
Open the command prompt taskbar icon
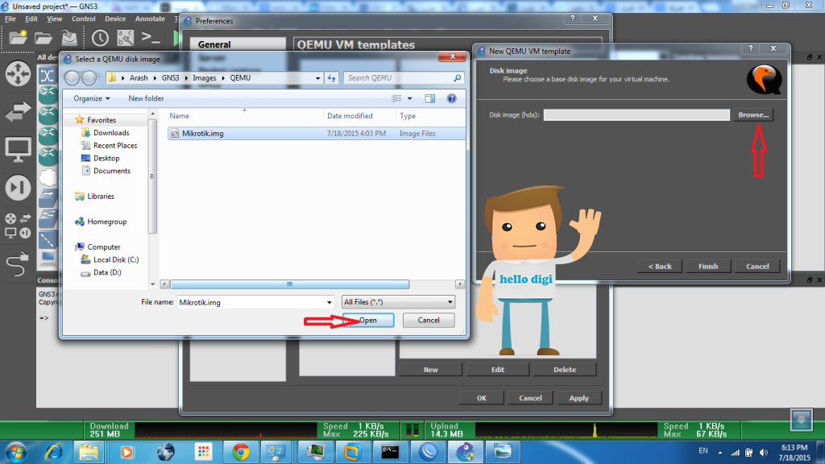[390, 452]
